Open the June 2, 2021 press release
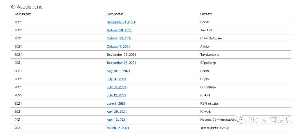 click(x=116, y=103)
